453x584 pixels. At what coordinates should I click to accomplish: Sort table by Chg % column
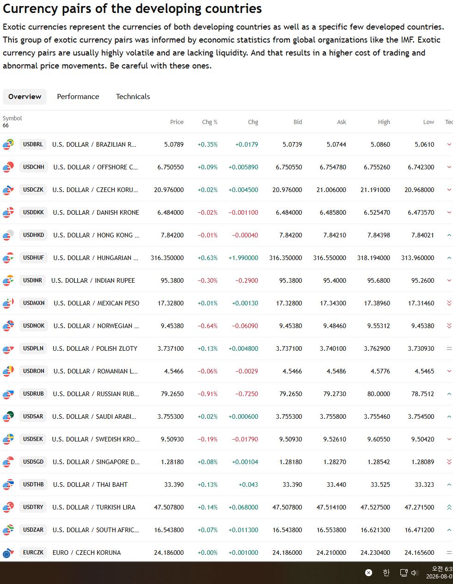click(x=210, y=122)
